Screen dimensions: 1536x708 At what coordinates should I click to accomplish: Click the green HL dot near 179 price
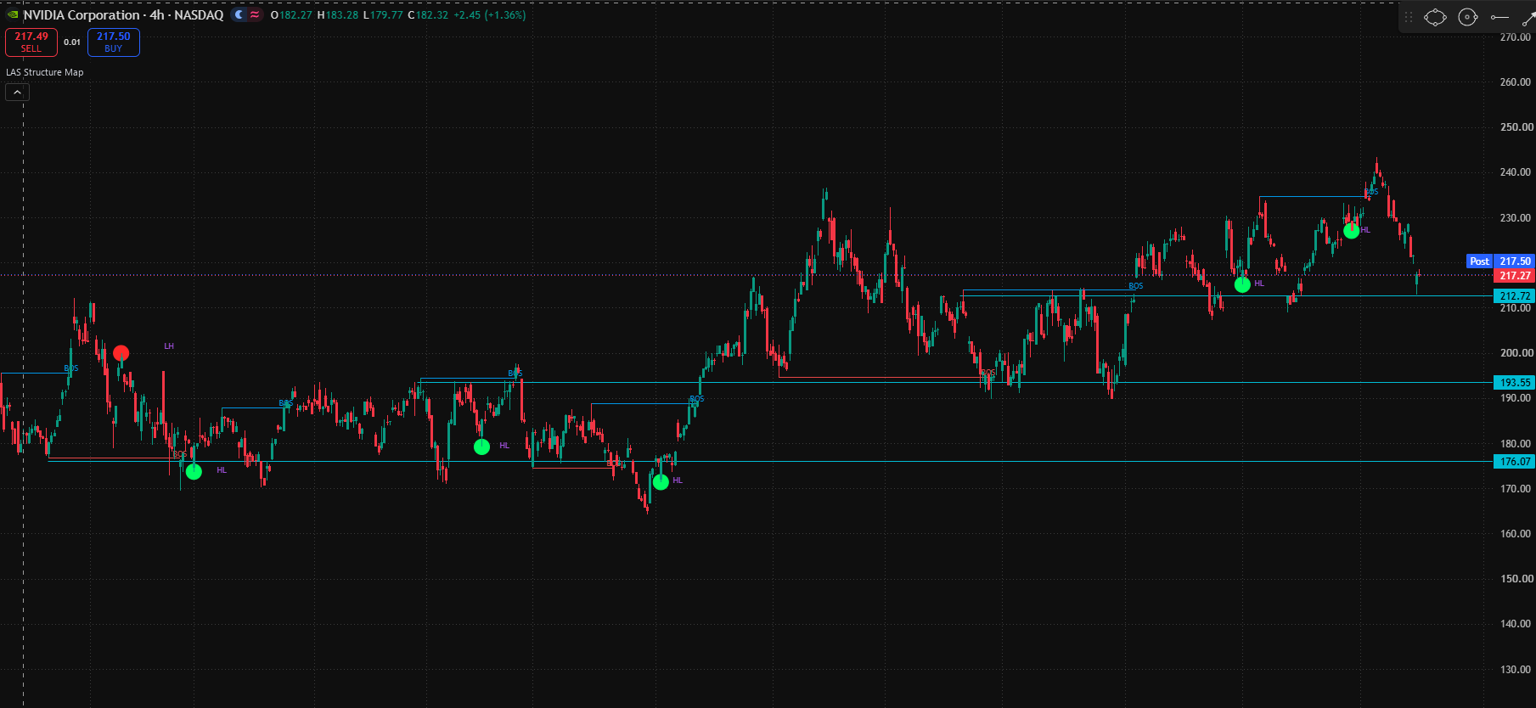click(481, 447)
